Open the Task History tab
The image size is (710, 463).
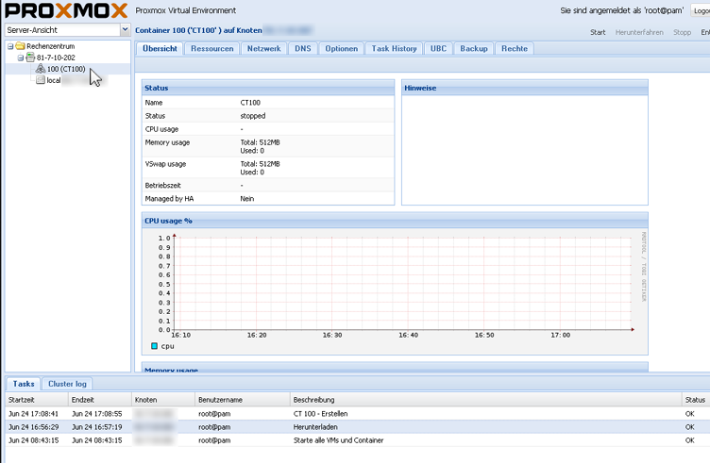tap(394, 48)
